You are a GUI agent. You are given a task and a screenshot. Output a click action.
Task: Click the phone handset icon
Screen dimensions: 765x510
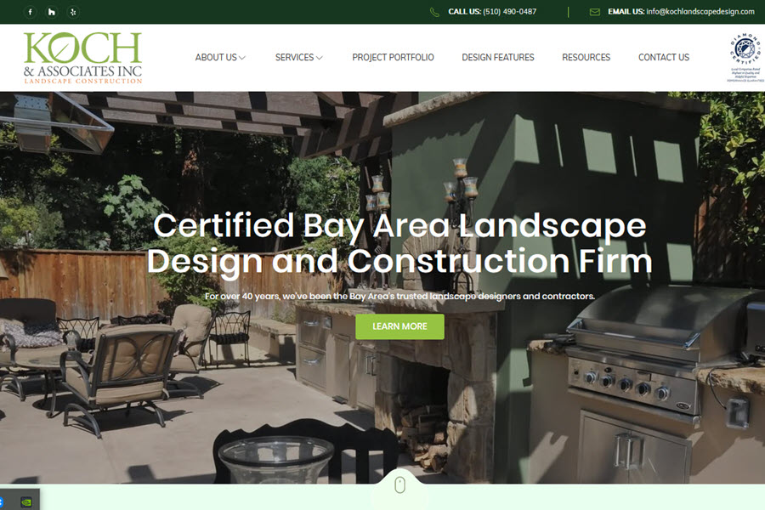tap(434, 12)
